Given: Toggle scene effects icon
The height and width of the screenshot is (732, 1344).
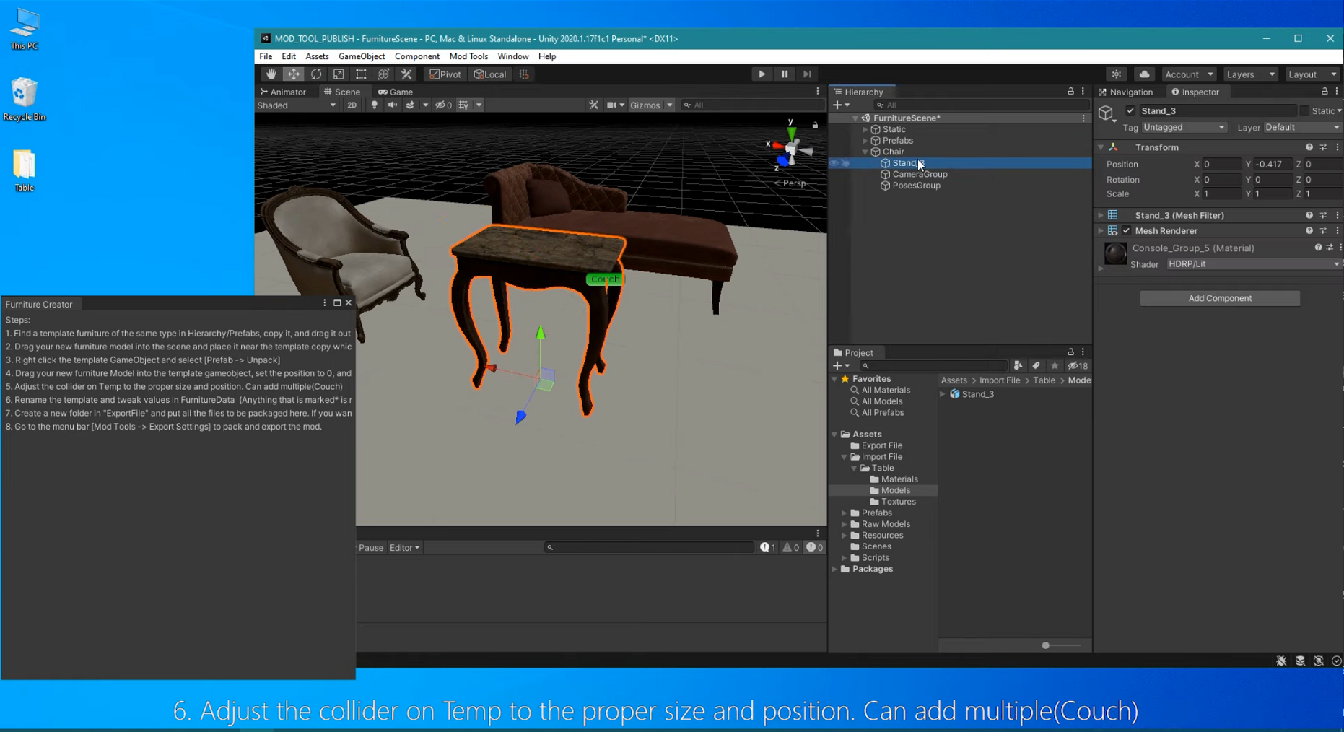Looking at the screenshot, I should 410,105.
